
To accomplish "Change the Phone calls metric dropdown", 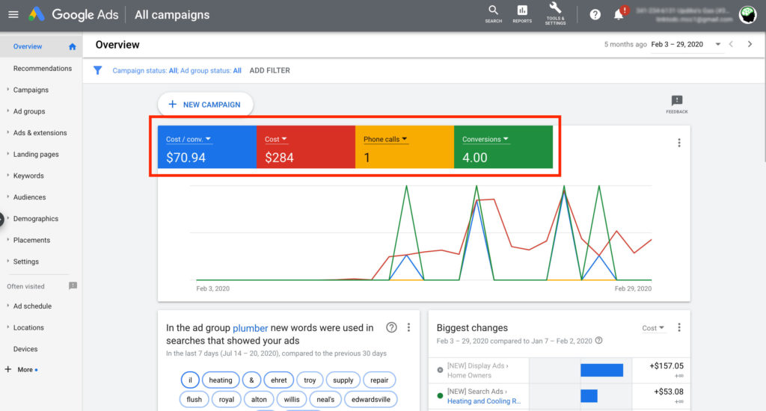I will (x=385, y=139).
